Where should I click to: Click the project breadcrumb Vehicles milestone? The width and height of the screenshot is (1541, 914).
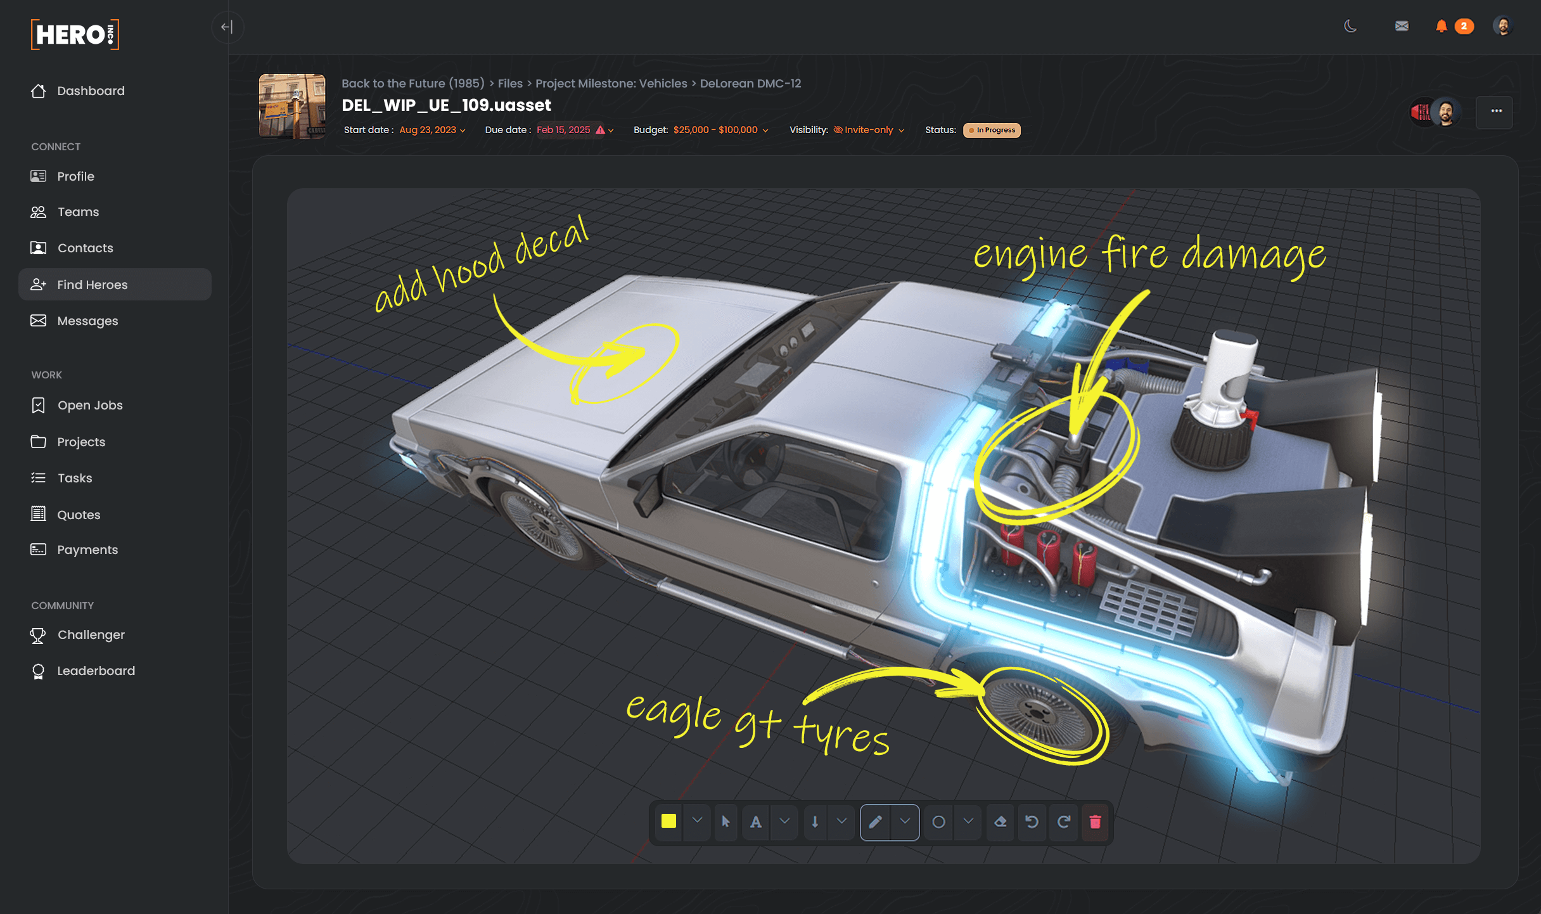611,82
